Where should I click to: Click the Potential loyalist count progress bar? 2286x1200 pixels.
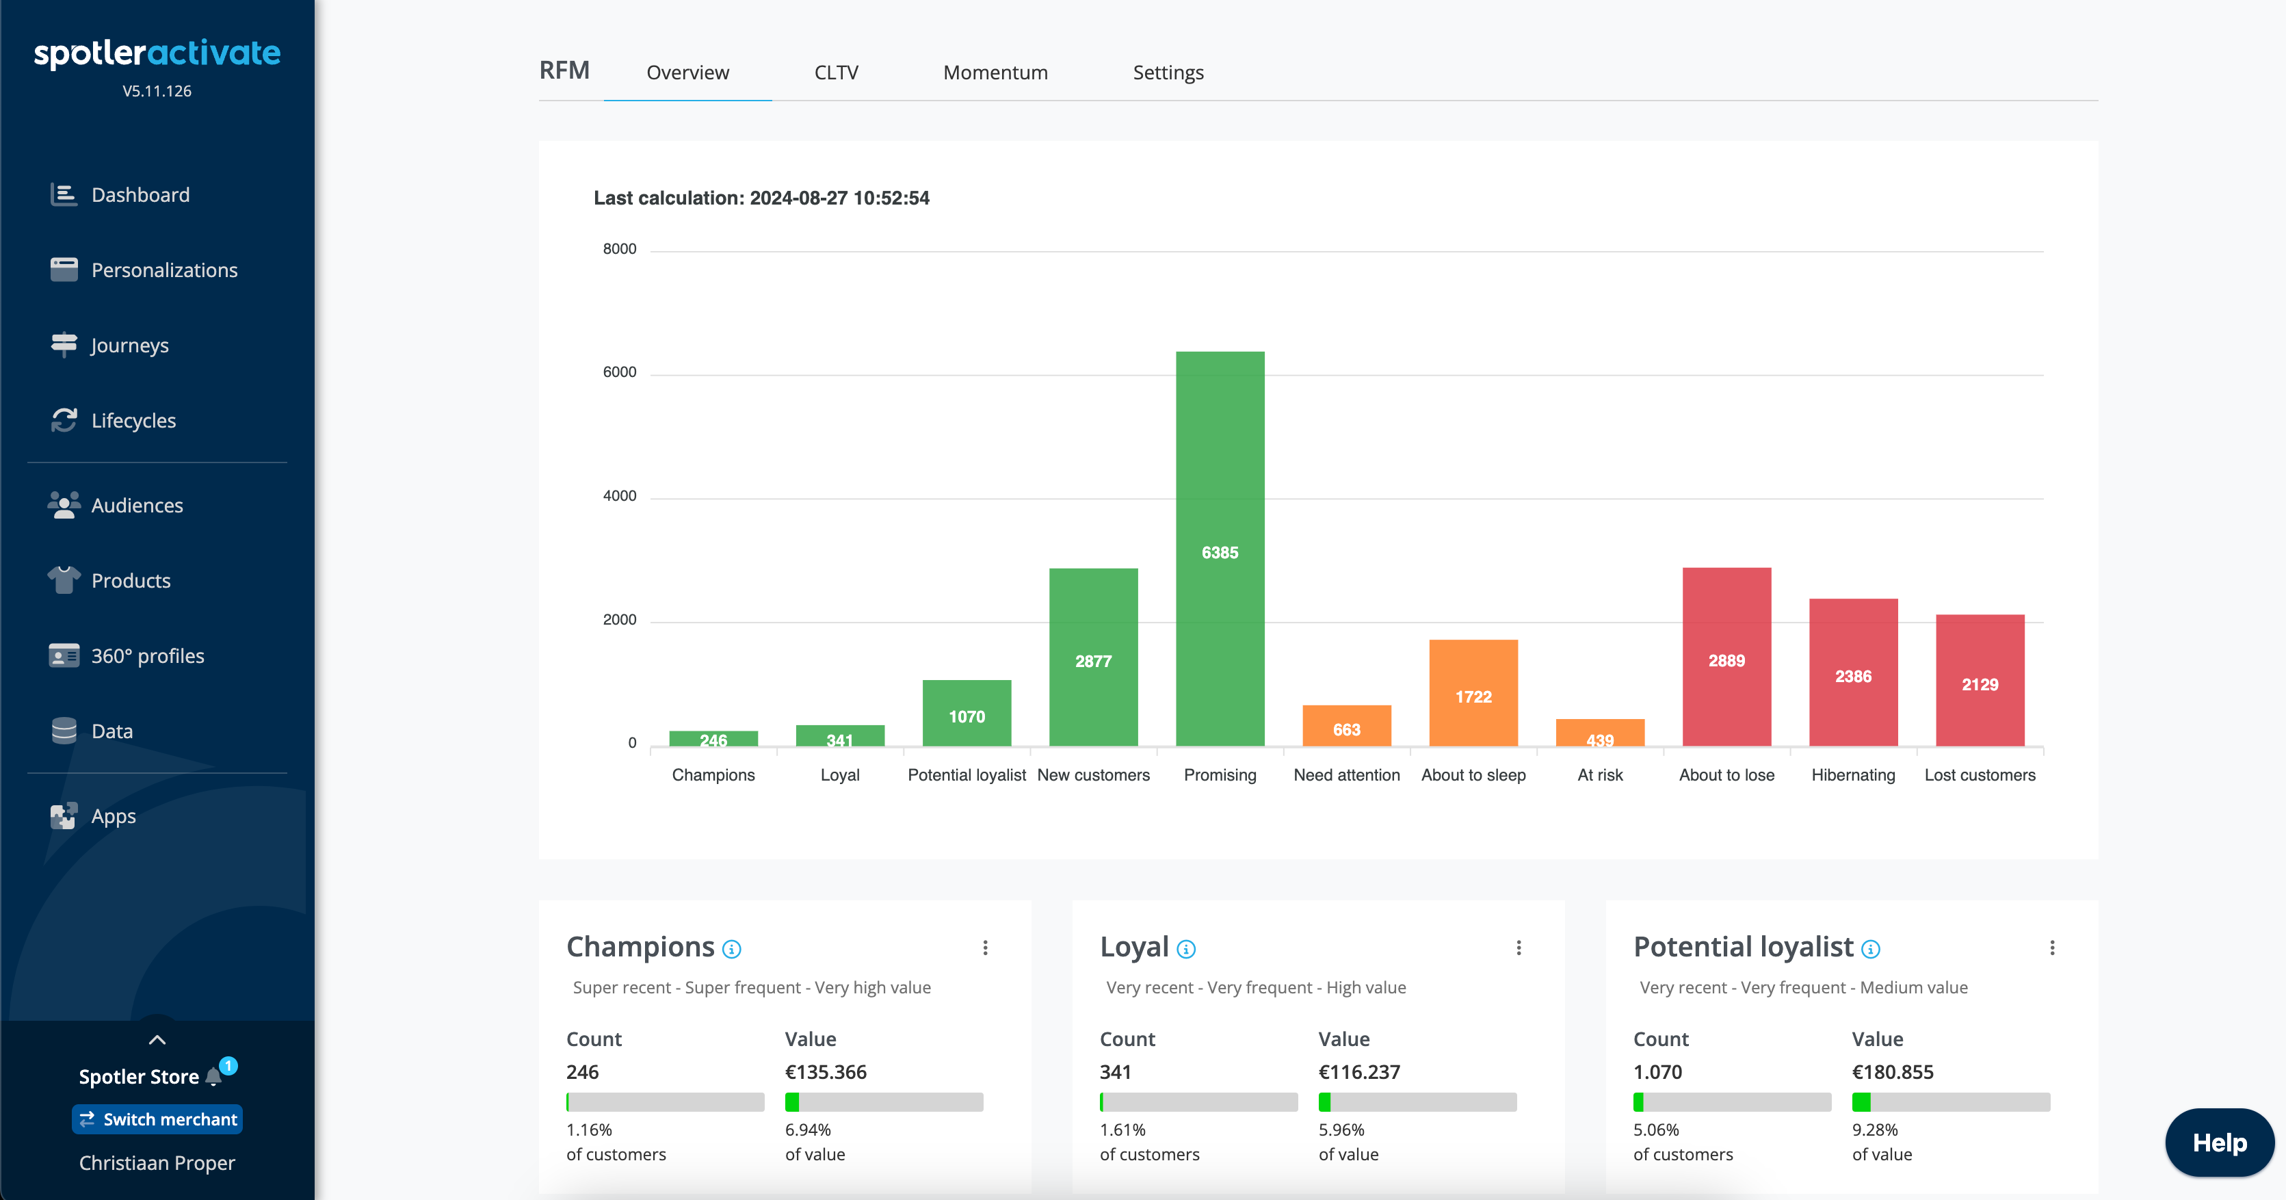(x=1731, y=1102)
